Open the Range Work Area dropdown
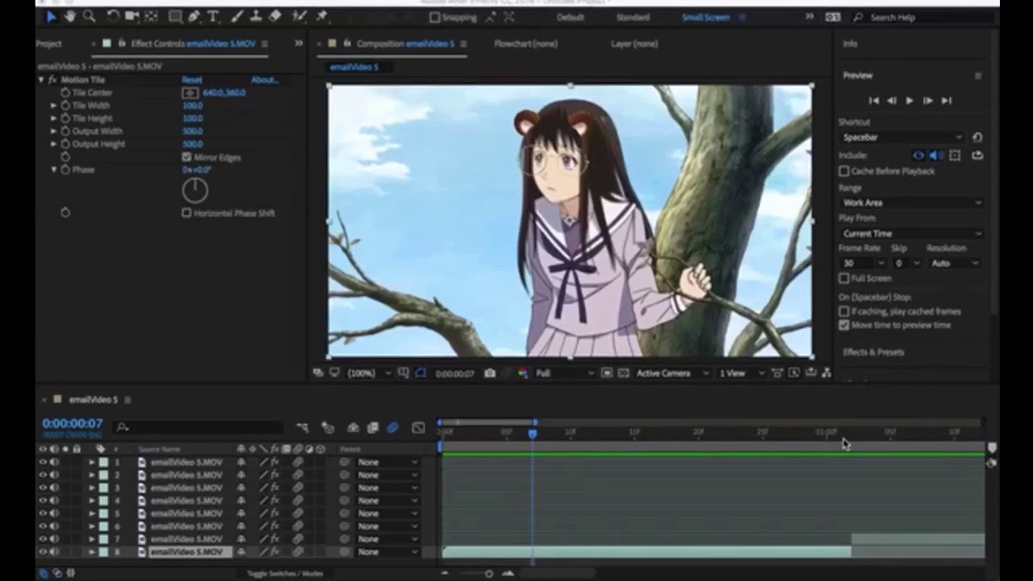 pyautogui.click(x=911, y=203)
